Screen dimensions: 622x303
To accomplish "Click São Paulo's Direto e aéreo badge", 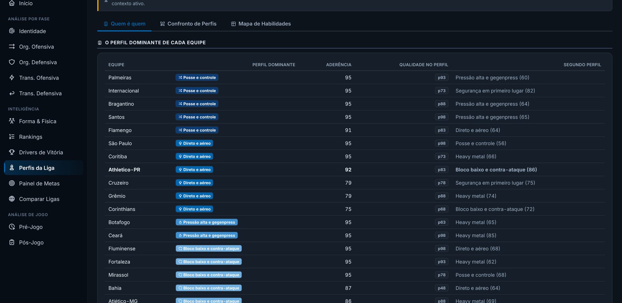I will [x=194, y=143].
